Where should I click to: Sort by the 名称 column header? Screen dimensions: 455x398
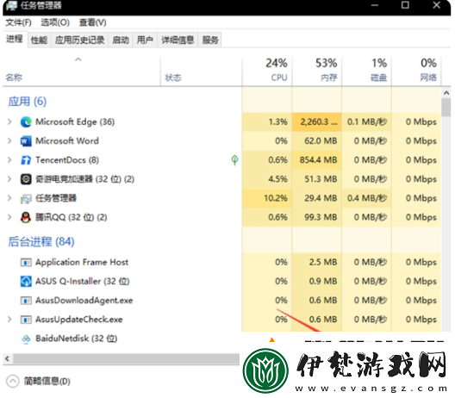(81, 71)
